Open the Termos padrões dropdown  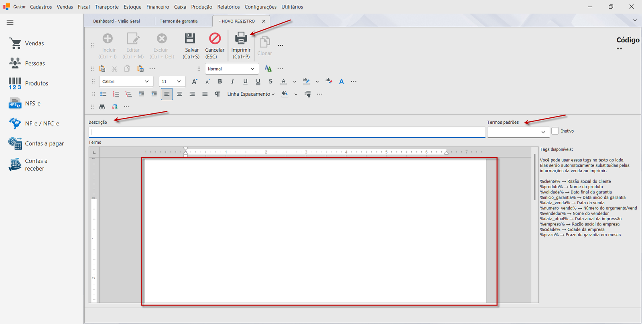coord(518,132)
